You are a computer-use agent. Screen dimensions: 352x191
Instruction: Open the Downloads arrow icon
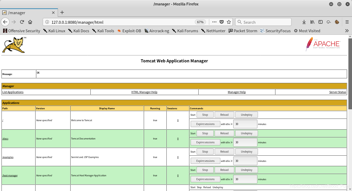[304, 22]
